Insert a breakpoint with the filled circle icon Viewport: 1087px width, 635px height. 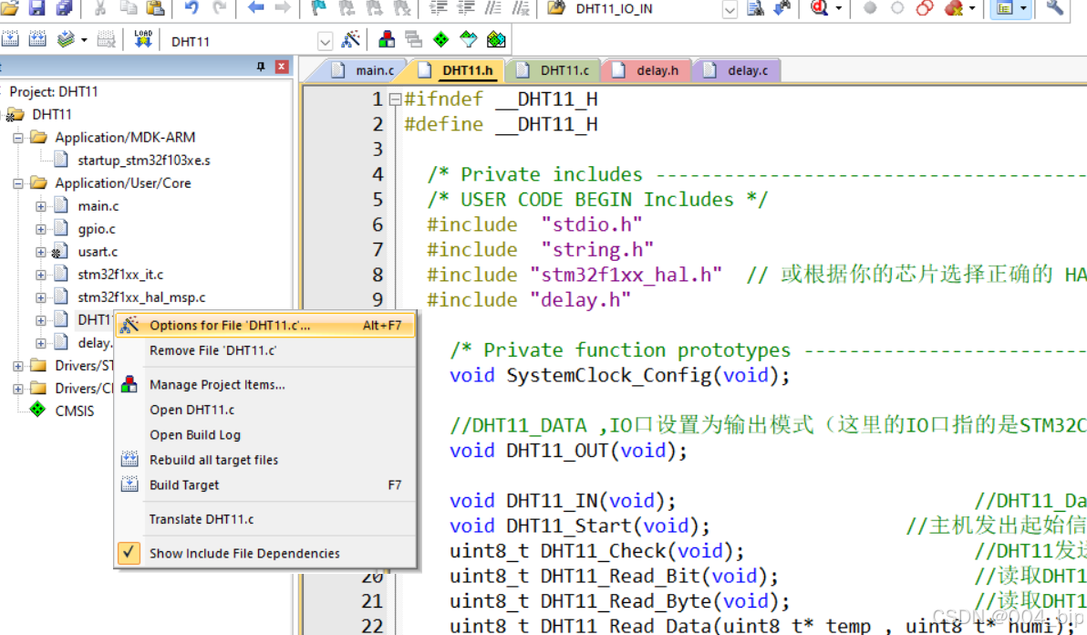click(869, 8)
